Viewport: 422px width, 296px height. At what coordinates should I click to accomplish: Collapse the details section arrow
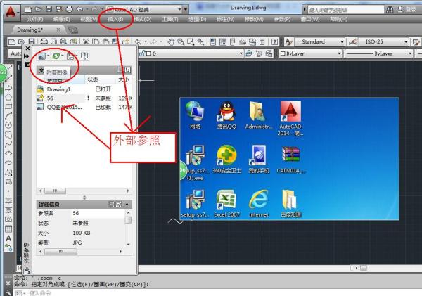(127, 205)
